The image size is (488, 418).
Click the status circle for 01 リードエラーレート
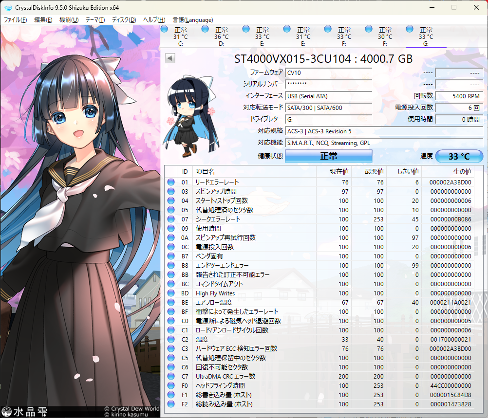tap(171, 182)
